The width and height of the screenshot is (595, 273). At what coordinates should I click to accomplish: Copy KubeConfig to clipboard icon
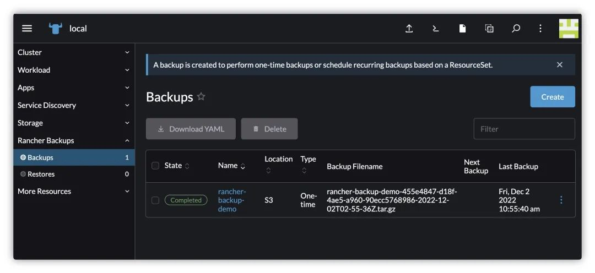tap(489, 29)
